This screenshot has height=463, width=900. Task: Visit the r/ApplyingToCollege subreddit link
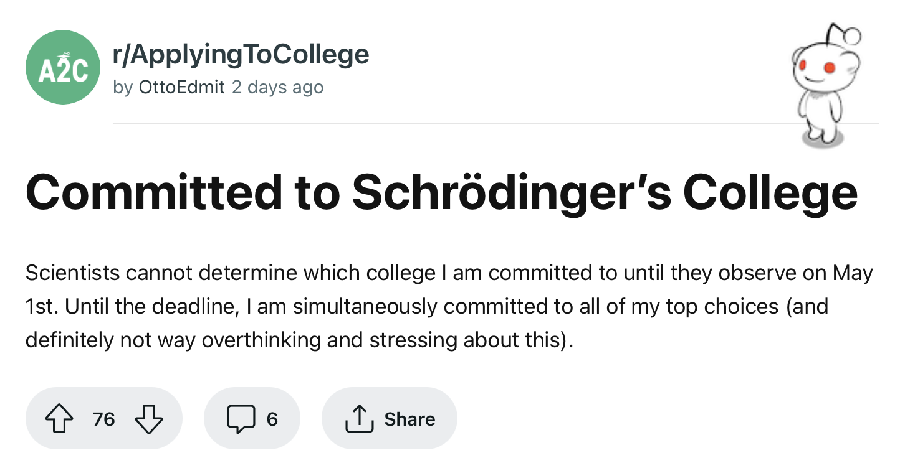241,55
